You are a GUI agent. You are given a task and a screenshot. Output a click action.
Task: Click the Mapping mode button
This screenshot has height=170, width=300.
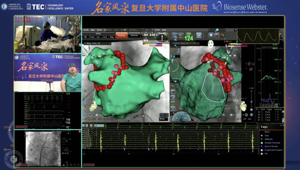[121, 35]
